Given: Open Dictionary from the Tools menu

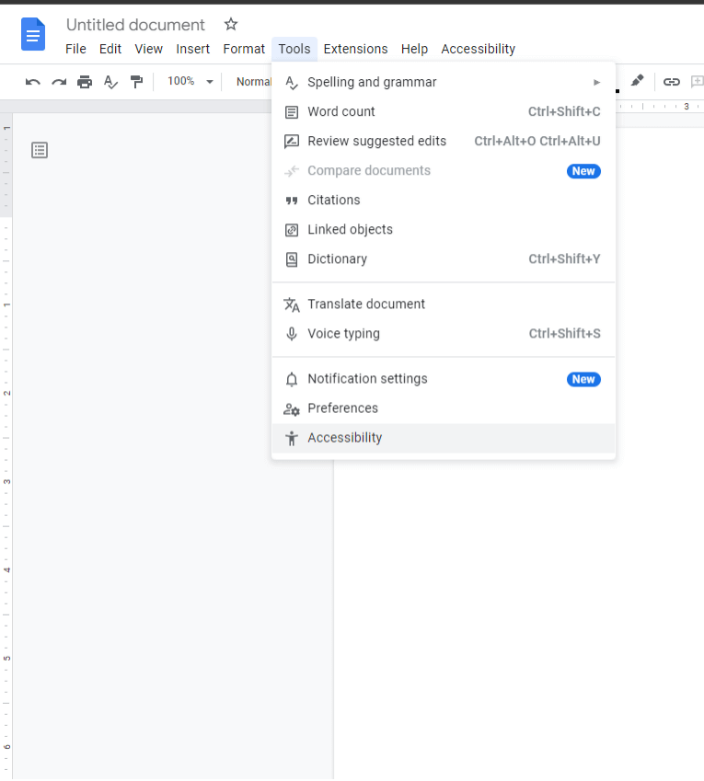Looking at the screenshot, I should [444, 259].
